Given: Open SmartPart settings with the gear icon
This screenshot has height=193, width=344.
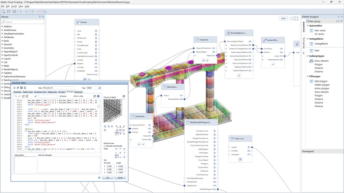Looking at the screenshot, I should tap(99, 177).
